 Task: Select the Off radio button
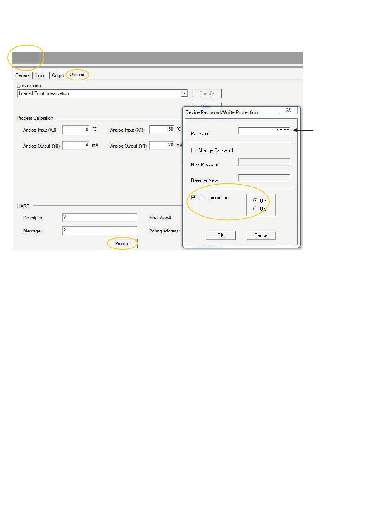point(255,200)
